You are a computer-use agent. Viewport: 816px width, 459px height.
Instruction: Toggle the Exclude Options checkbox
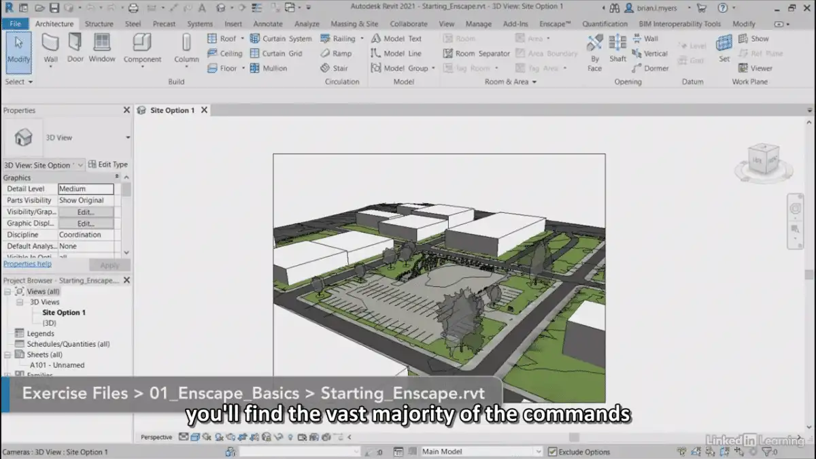(x=552, y=452)
